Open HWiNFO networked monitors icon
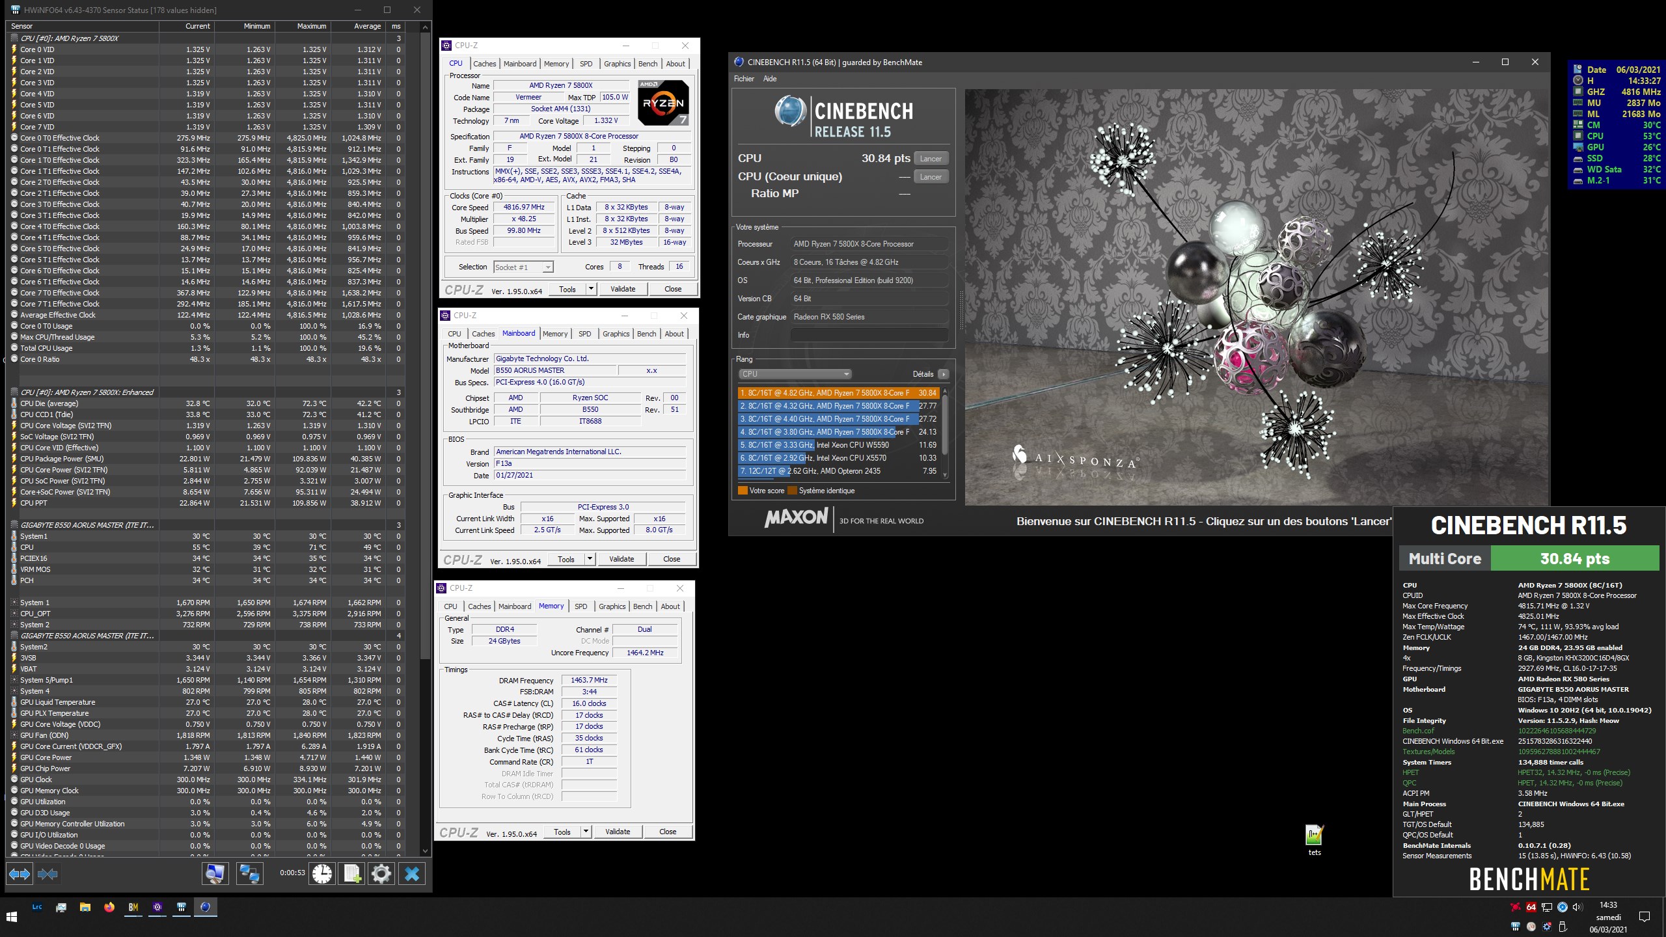 click(x=249, y=874)
